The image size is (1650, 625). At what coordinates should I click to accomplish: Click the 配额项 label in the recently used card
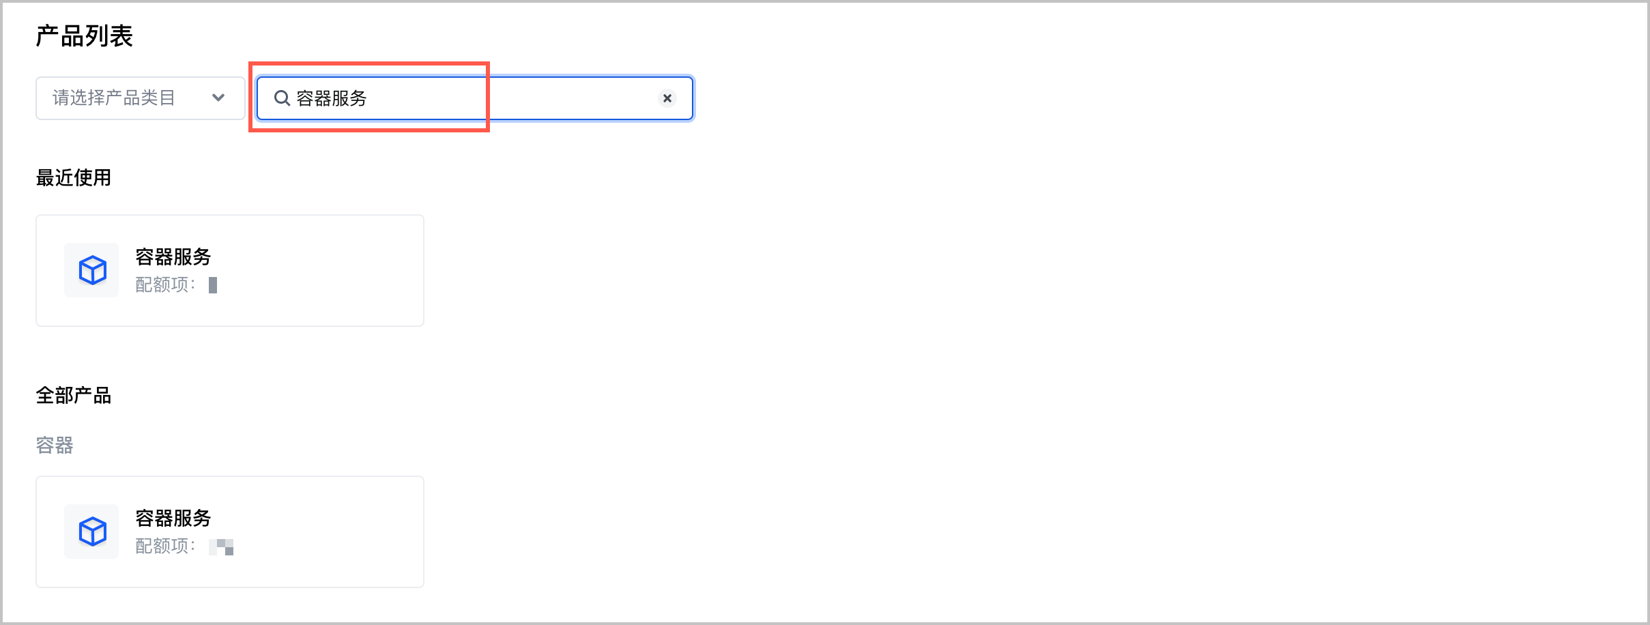(x=165, y=285)
